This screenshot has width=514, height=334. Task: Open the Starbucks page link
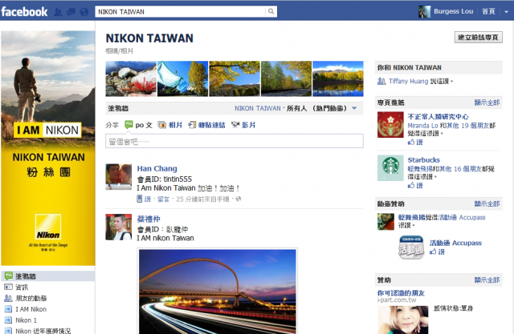click(423, 160)
